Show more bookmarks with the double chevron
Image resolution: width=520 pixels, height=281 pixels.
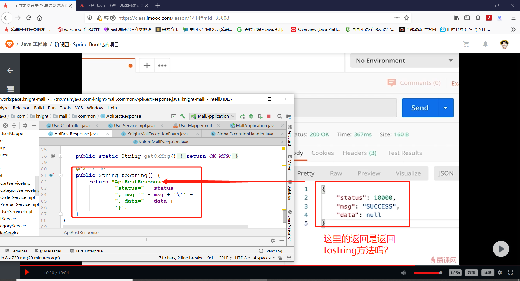pyautogui.click(x=513, y=29)
